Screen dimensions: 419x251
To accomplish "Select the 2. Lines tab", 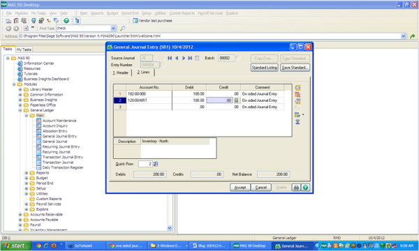I will point(143,73).
